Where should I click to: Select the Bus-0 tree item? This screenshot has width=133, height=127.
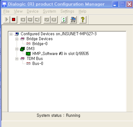click(x=38, y=64)
